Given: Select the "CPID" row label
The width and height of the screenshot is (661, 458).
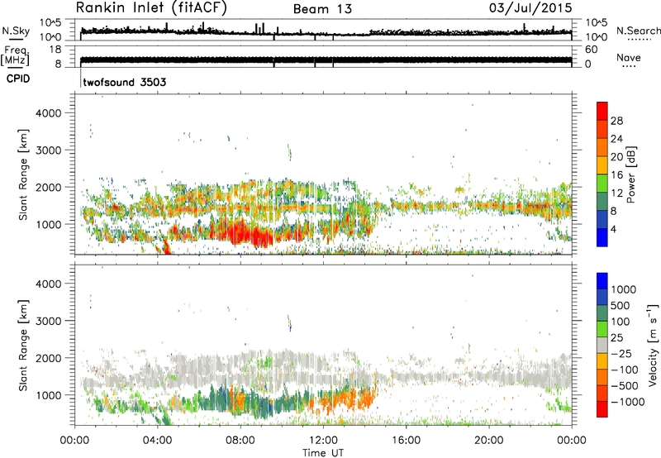Looking at the screenshot, I should [x=18, y=79].
